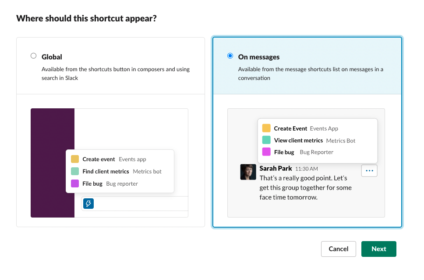
Task: Click the three-dot more actions button
Action: pyautogui.click(x=369, y=171)
